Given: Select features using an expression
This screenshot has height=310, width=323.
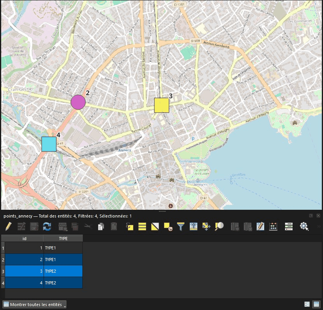Looking at the screenshot, I should (x=129, y=226).
